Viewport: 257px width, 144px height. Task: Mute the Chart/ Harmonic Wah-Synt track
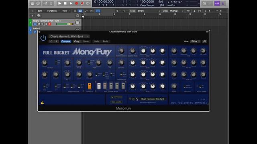(x=39, y=24)
